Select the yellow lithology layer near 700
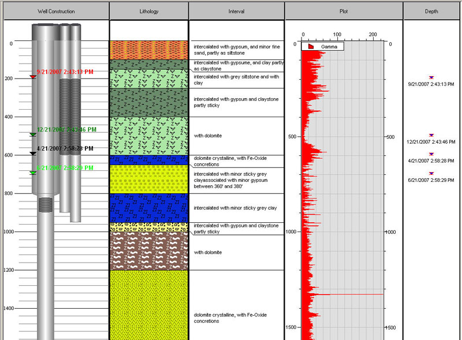Screen dimensions: 462x340 tap(149, 179)
